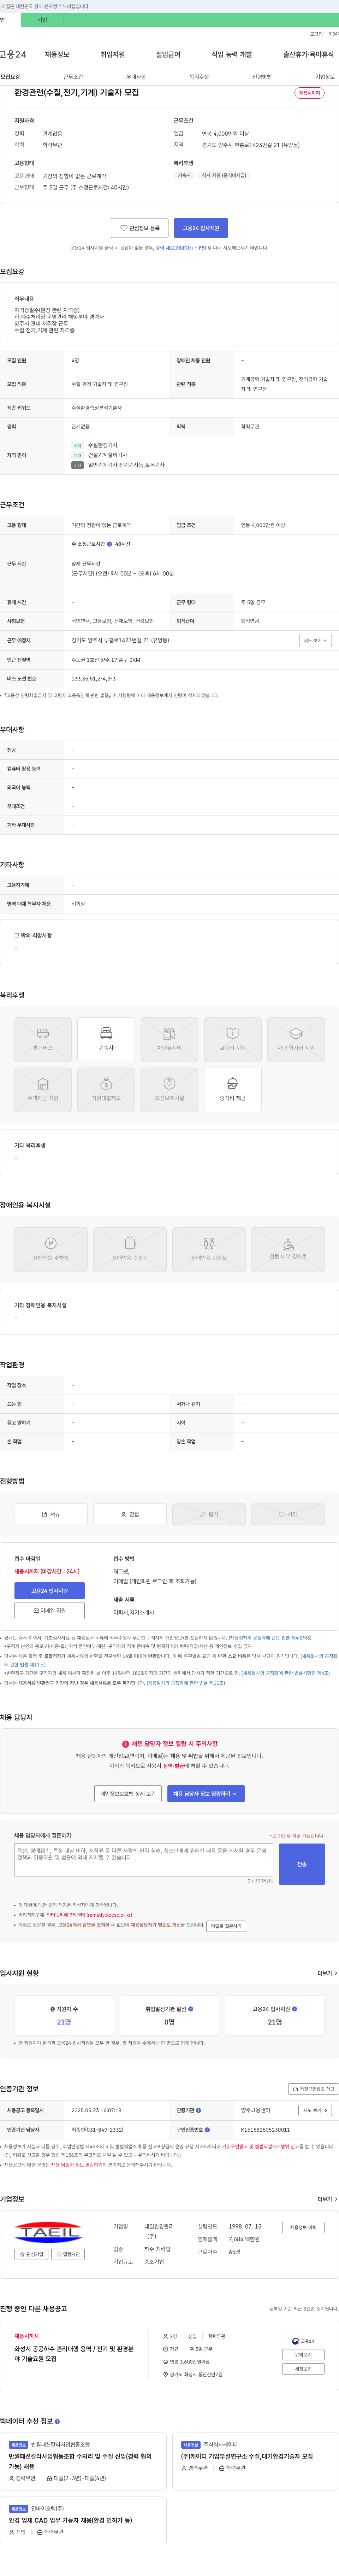
Task: Click the 관심정보 등록 heart button
Action: tap(140, 228)
